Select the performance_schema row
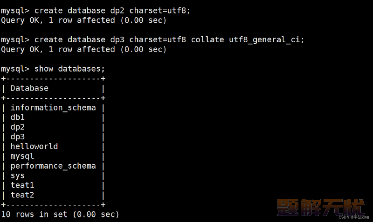The image size is (373, 222). (x=53, y=166)
